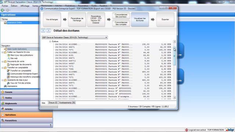Click the 3 Journaux / 10 Comptes status text
235x132 pixels.
point(148,107)
